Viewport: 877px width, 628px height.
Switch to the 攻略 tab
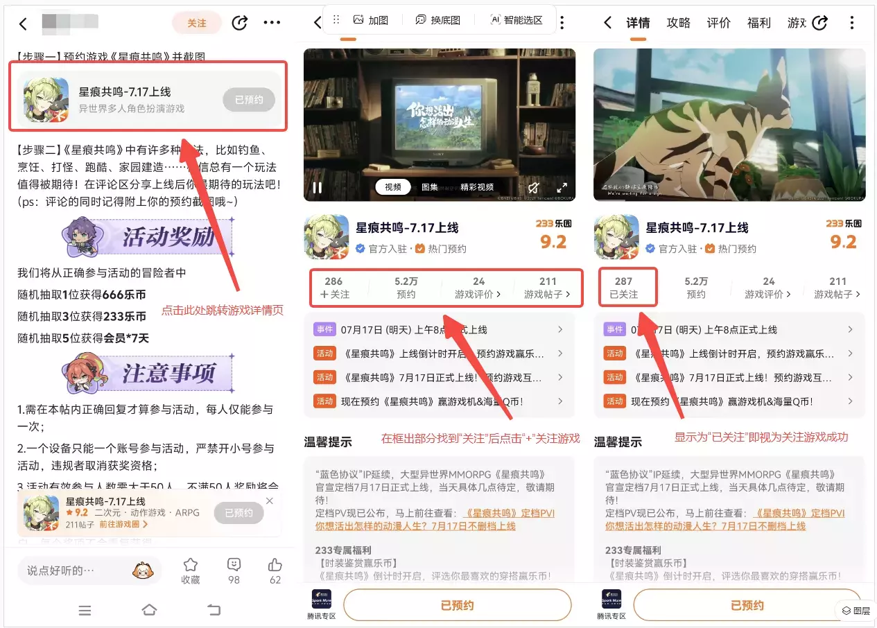[678, 23]
